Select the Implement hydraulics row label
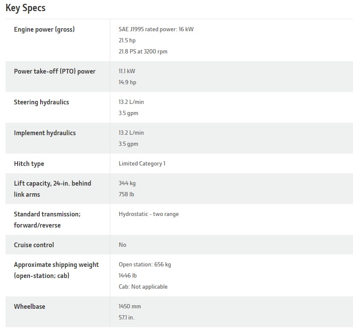This screenshot has width=353, height=334. click(45, 133)
